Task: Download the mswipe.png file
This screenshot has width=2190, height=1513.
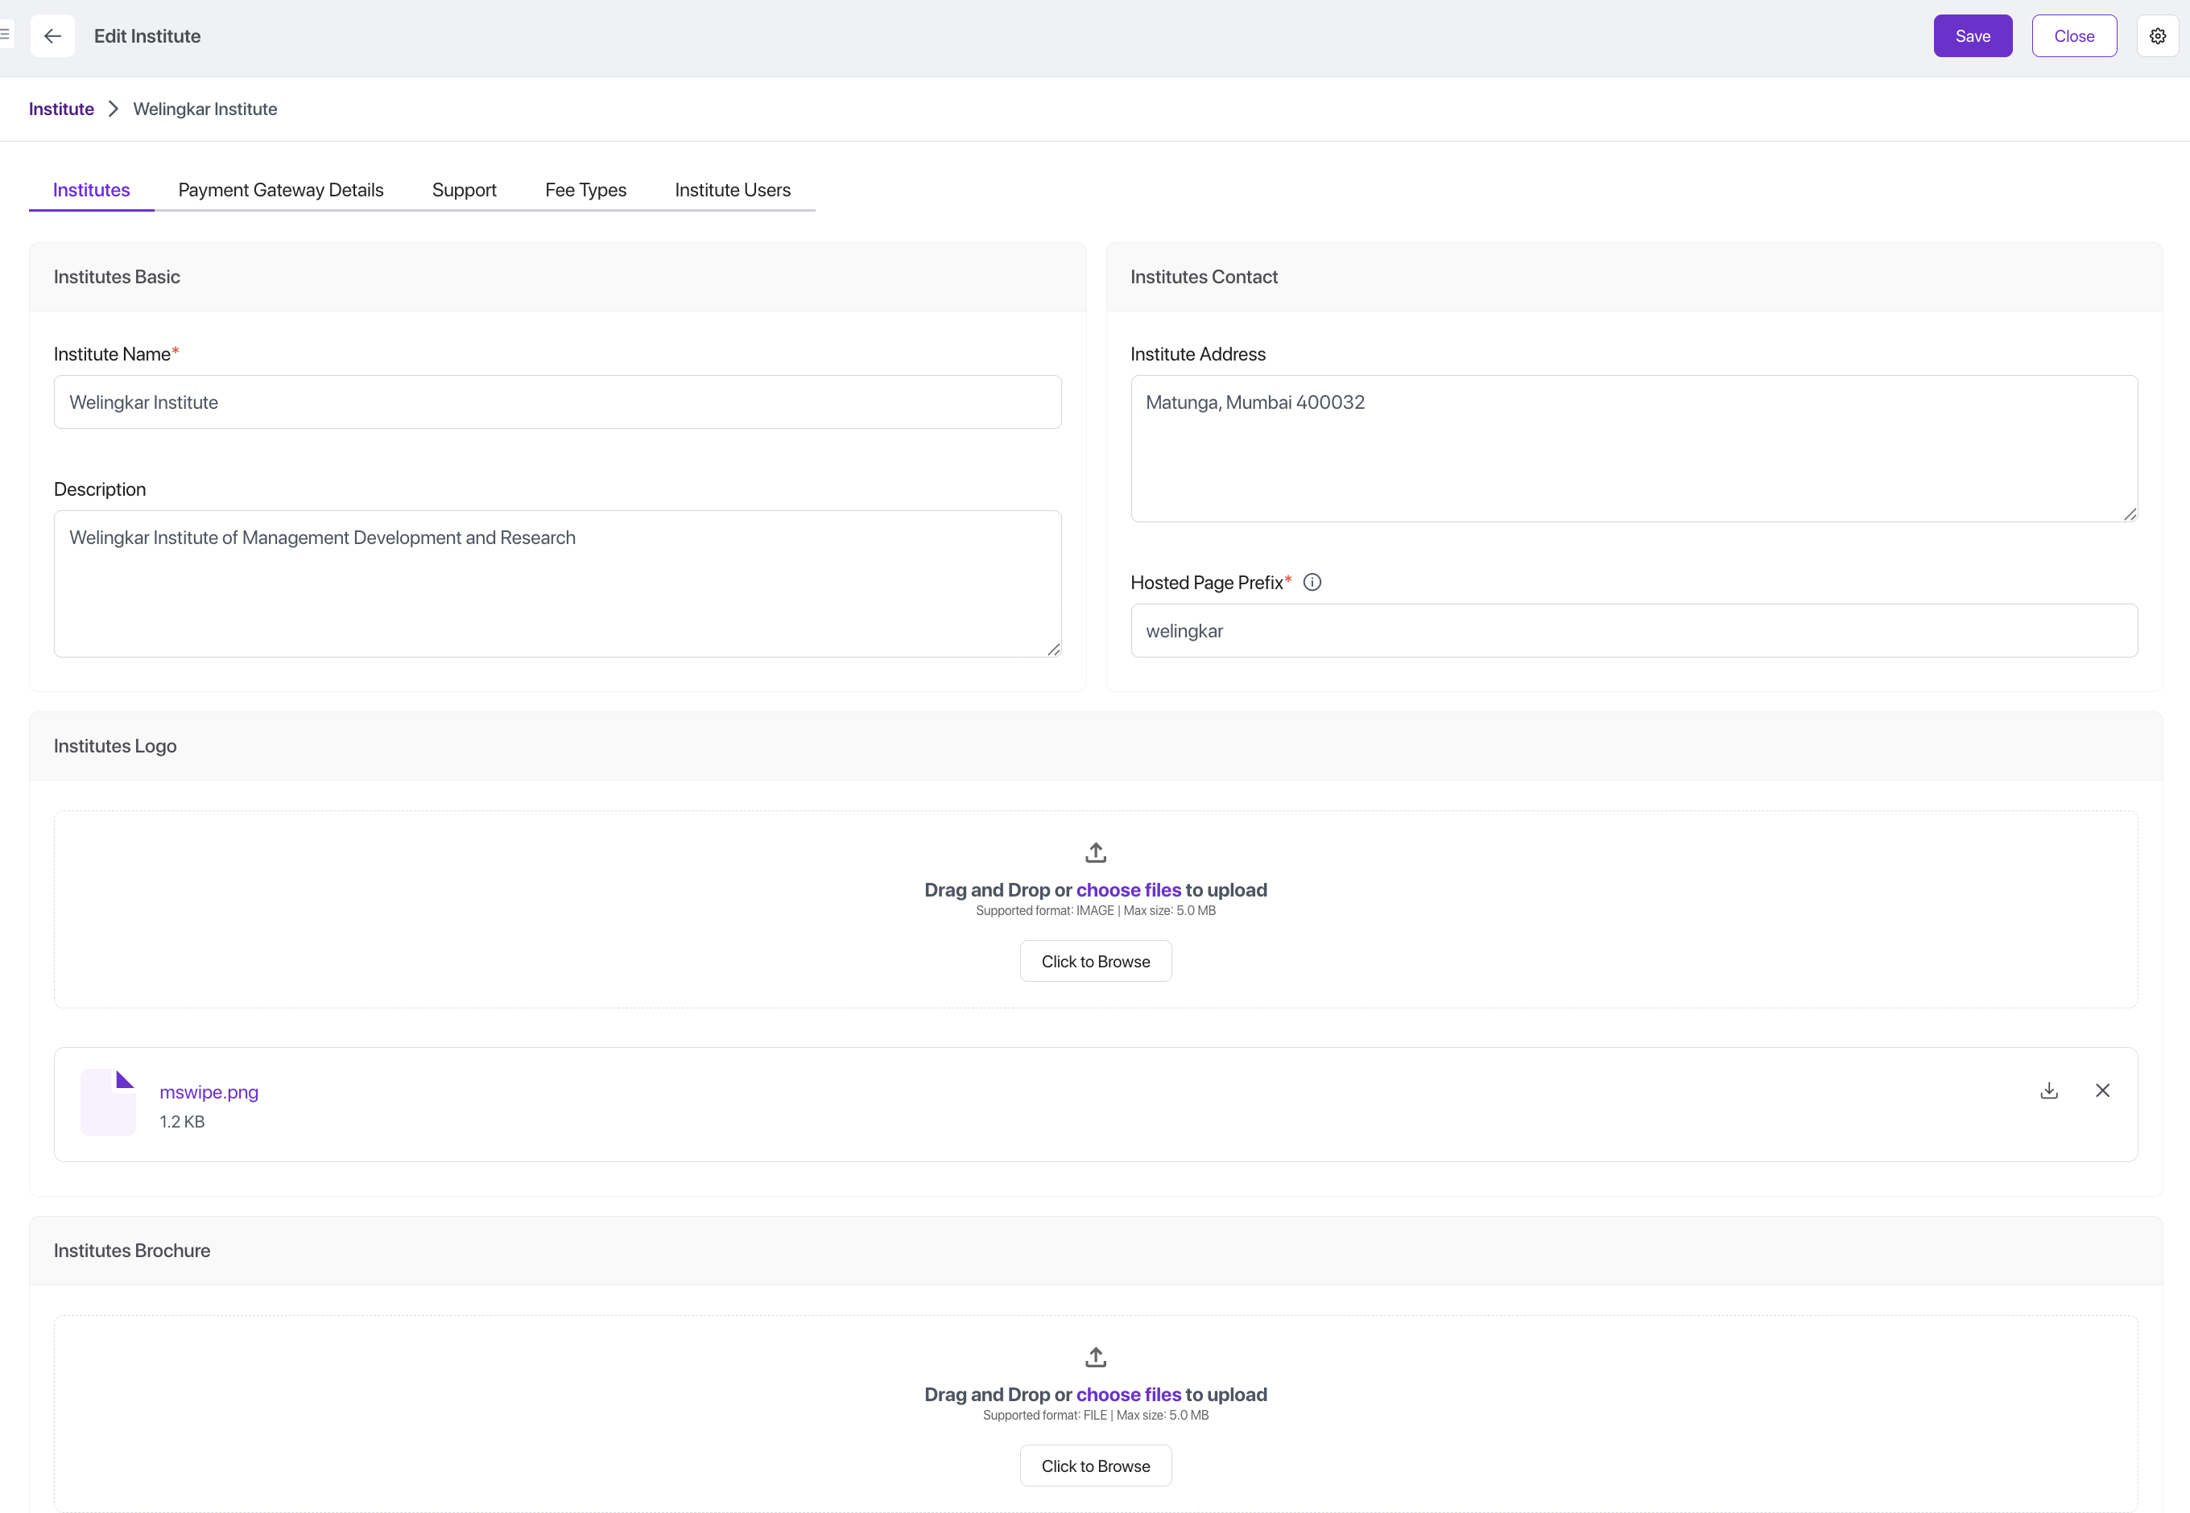Action: [2050, 1090]
